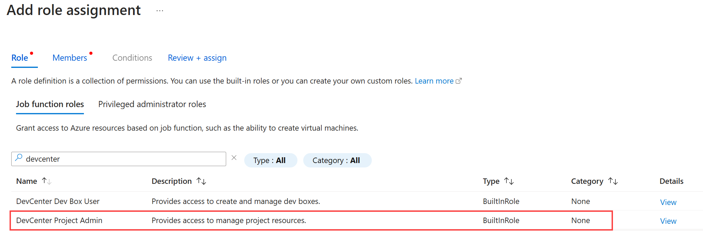Open the Learn more link
703x235 pixels.
(x=434, y=81)
